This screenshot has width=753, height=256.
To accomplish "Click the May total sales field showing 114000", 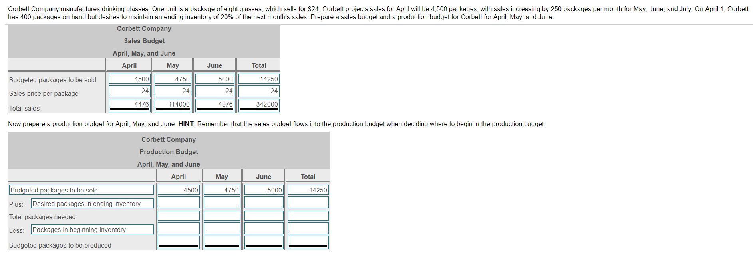I will [x=173, y=105].
